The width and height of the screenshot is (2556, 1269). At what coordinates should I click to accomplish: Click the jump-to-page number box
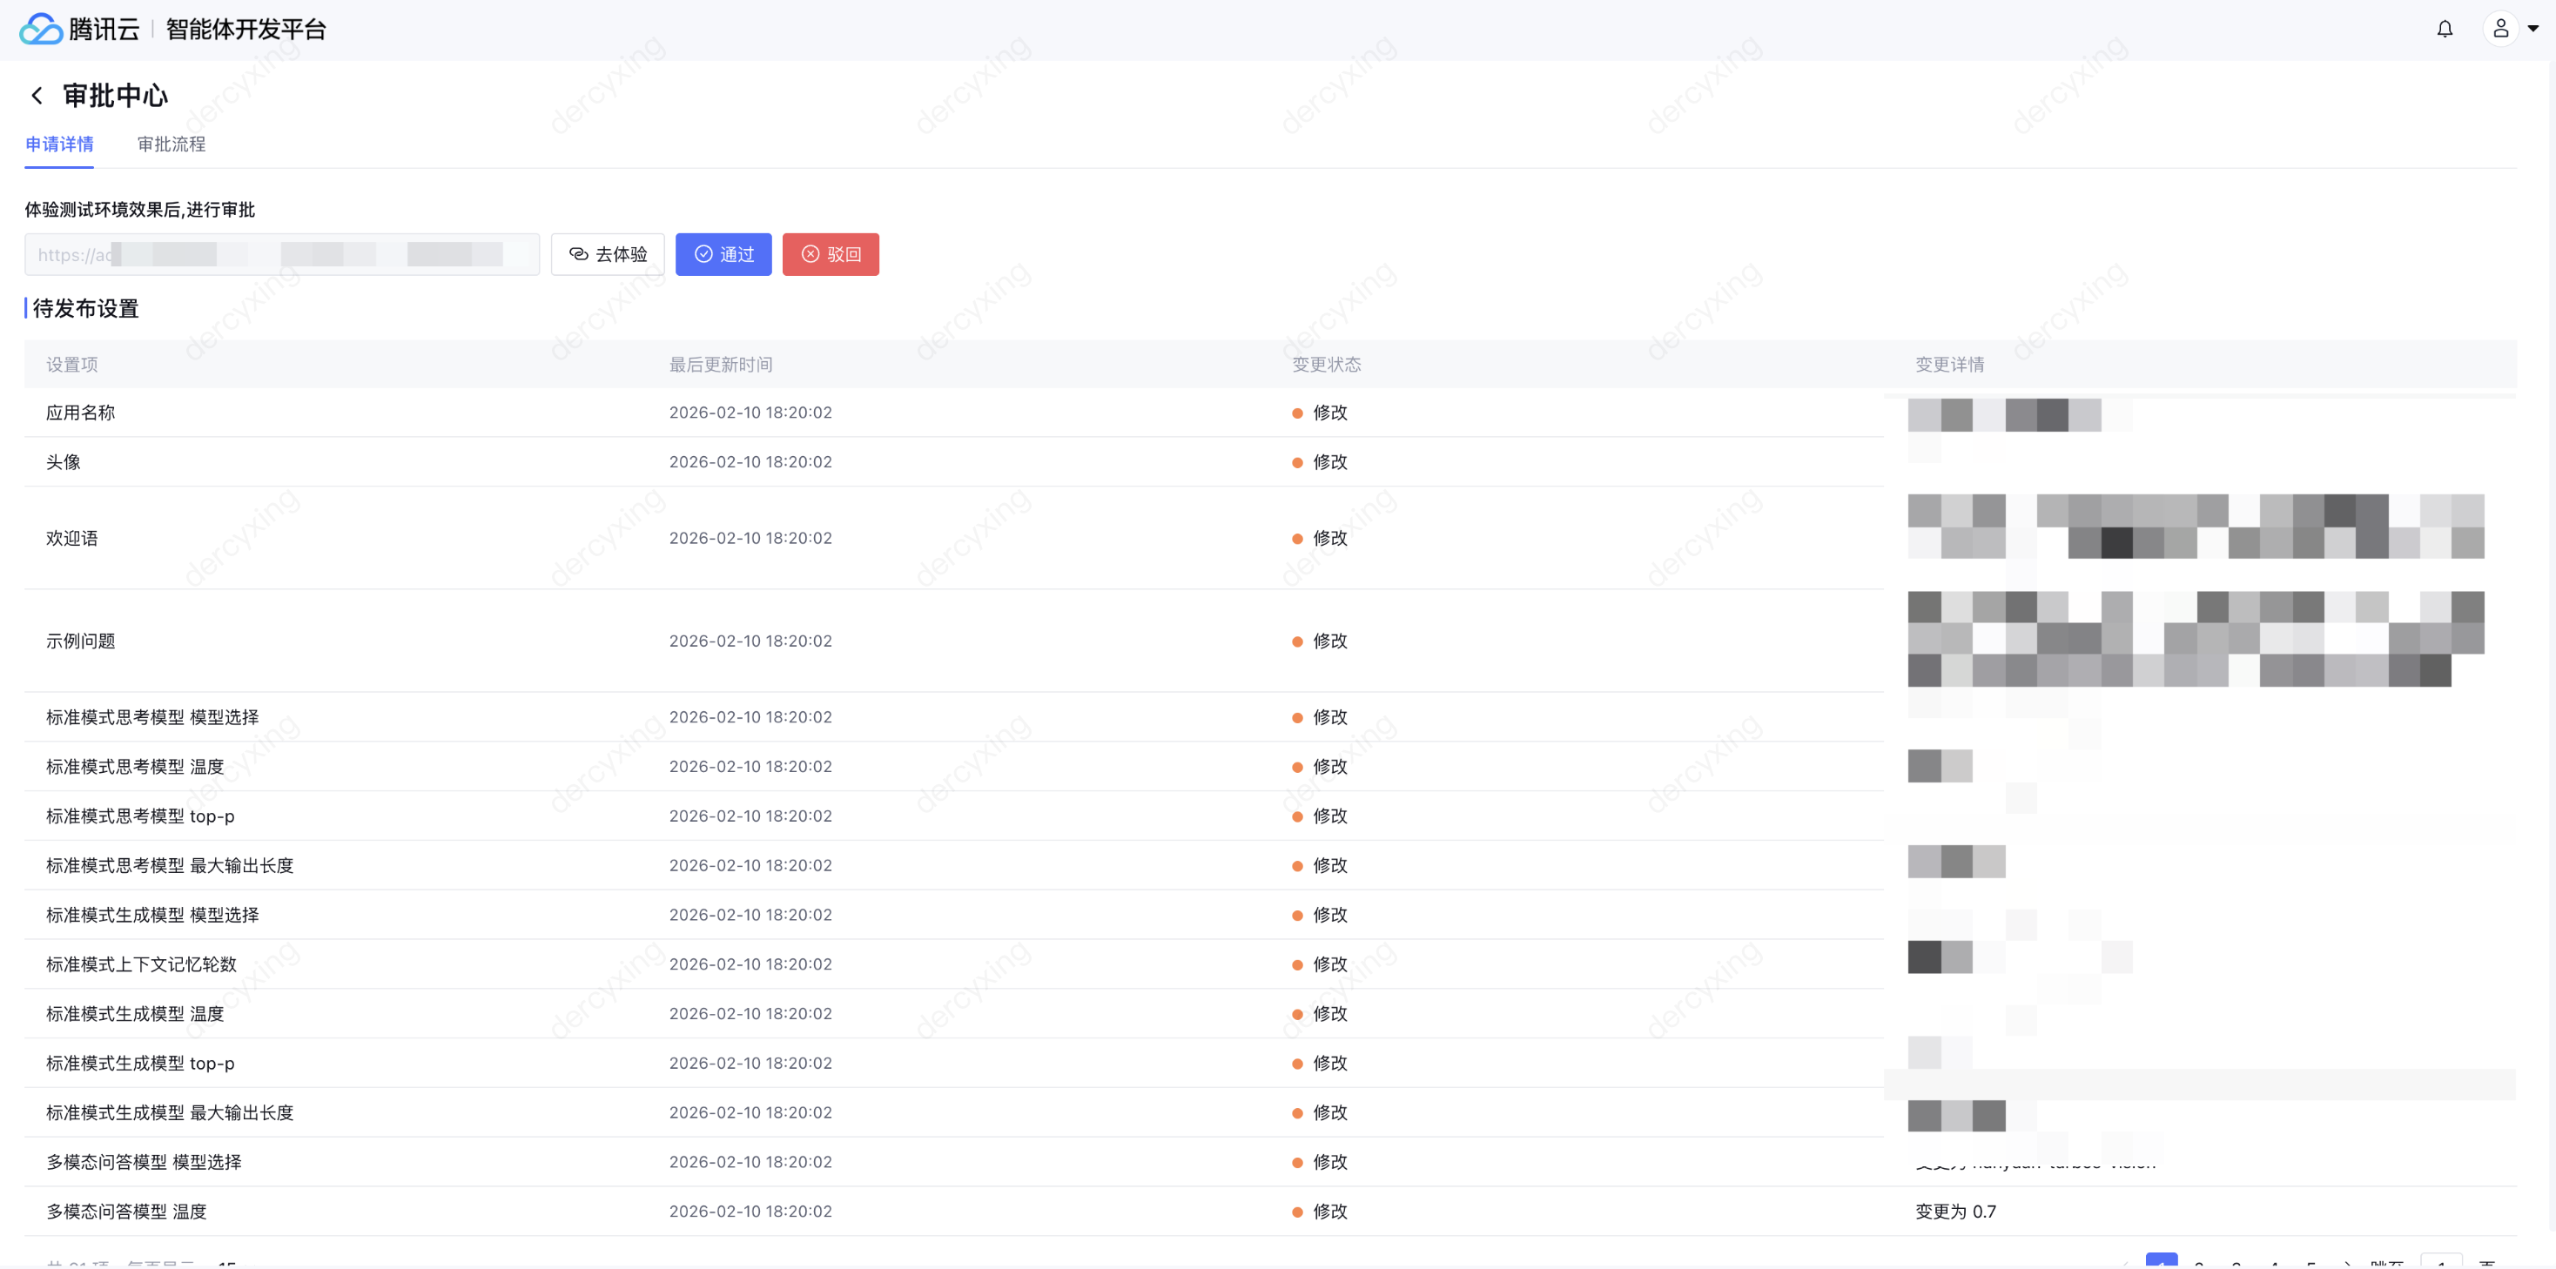click(2441, 1261)
